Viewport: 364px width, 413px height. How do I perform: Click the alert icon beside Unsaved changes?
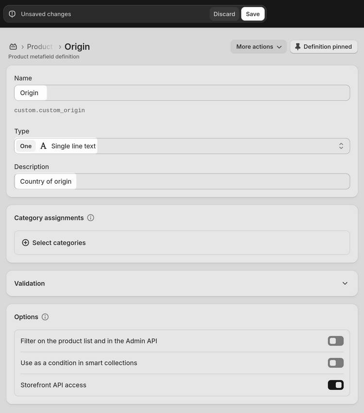point(12,14)
